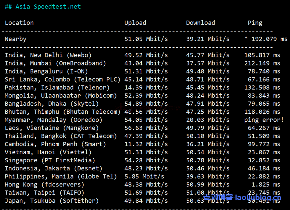Click Pakistan, Islamabad upload value 14.39 Mbit/s
Screen dimensions: 290x210
[x=146, y=88]
